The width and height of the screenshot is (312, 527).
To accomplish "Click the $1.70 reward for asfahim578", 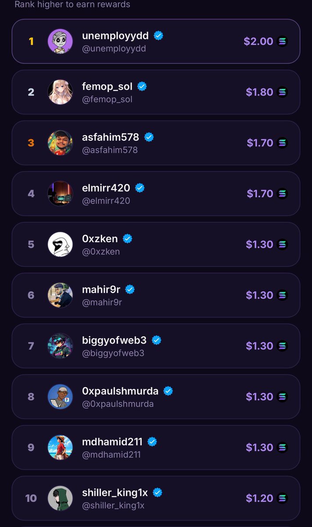I will coord(260,143).
